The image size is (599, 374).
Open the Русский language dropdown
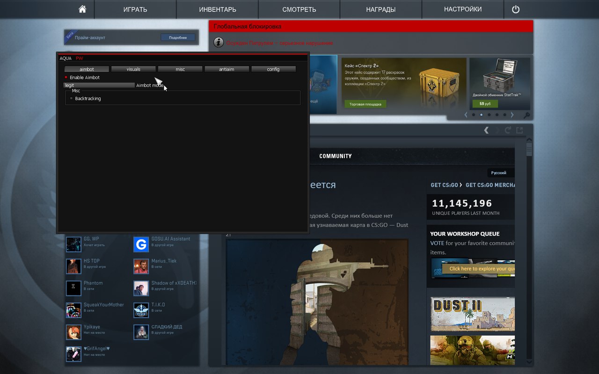pyautogui.click(x=501, y=173)
